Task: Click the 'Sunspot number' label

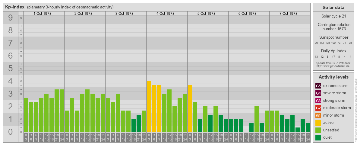Action: pos(334,37)
